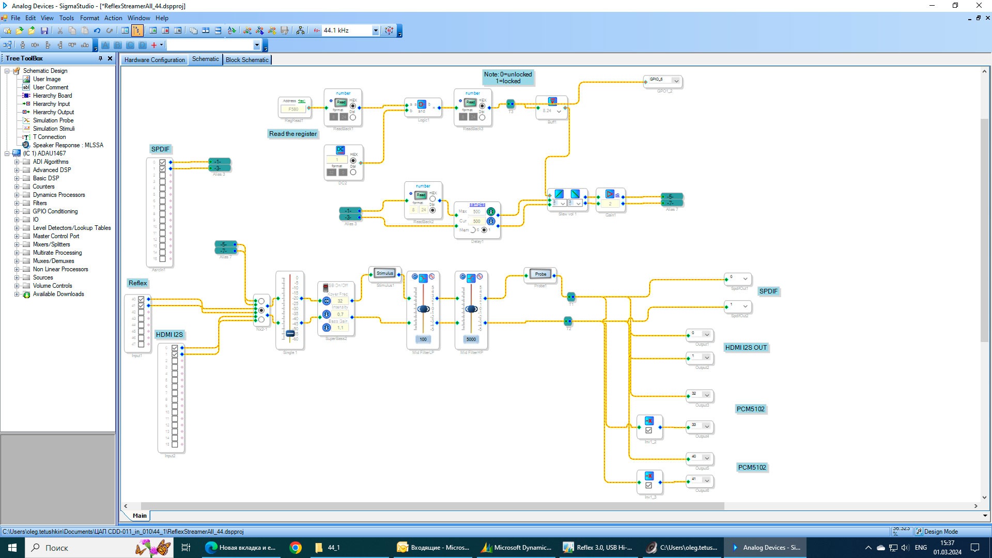Click the Probe button
This screenshot has width=992, height=558.
click(540, 274)
